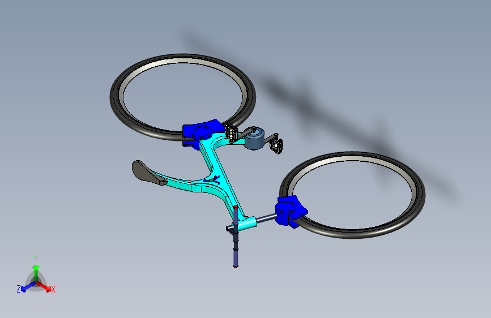Screen dimensions: 491x318
Task: Click the green Y axis of the triad
Action: coord(36,273)
